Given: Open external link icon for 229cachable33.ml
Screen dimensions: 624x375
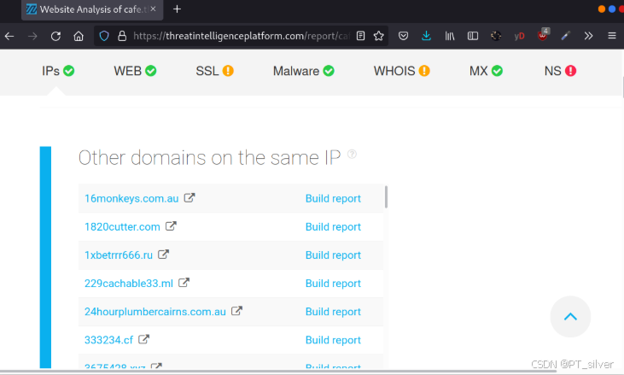Looking at the screenshot, I should point(184,282).
